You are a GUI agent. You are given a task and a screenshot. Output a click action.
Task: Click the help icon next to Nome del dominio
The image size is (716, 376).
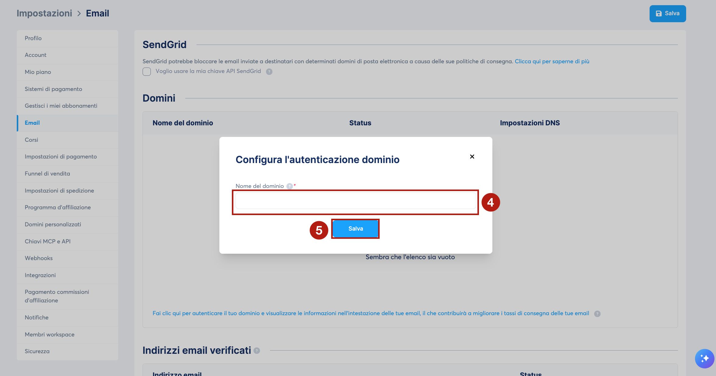click(289, 186)
